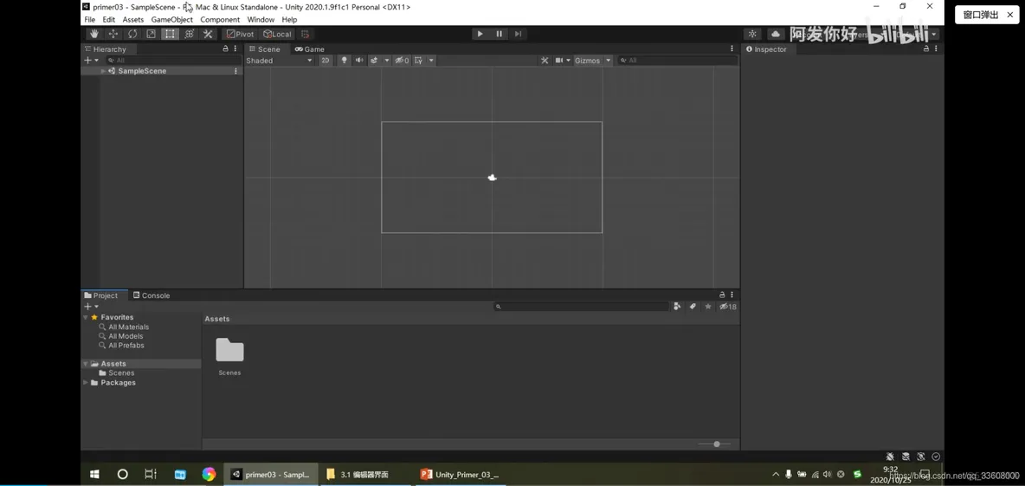Switch to the Game tab

coord(309,49)
